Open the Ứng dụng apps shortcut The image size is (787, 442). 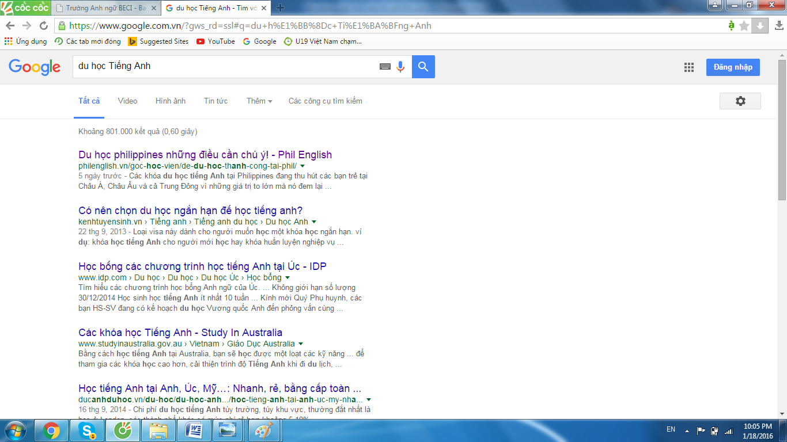coord(25,41)
